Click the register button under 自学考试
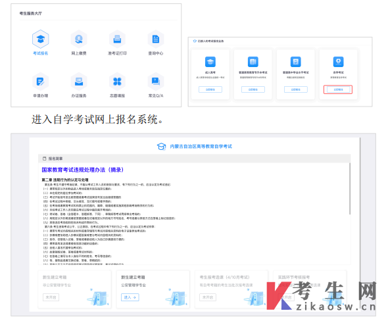The width and height of the screenshot is (386, 319). [x=338, y=89]
